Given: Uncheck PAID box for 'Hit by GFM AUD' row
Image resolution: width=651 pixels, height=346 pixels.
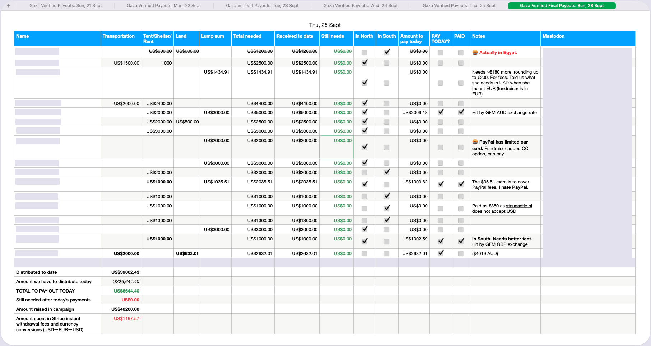Looking at the screenshot, I should click(461, 112).
